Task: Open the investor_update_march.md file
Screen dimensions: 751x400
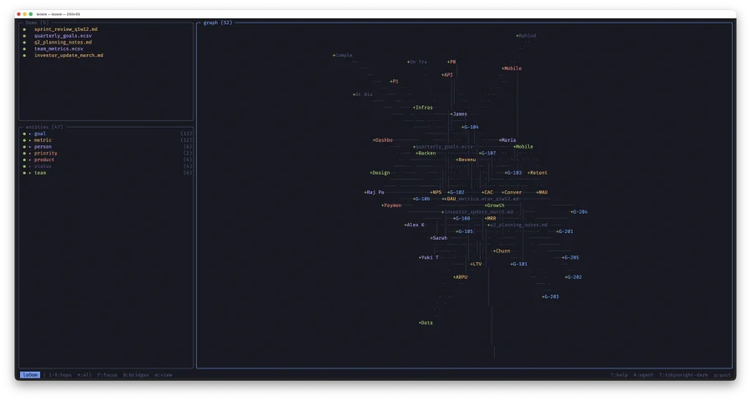Action: pyautogui.click(x=68, y=56)
